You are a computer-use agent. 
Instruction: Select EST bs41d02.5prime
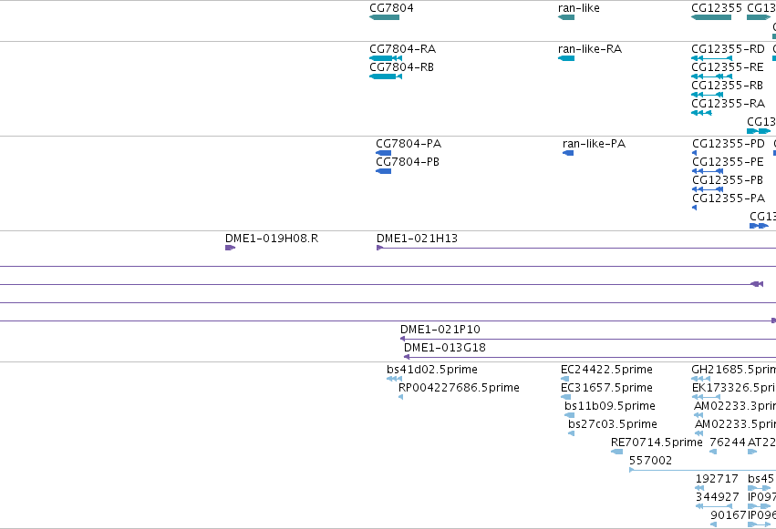[395, 379]
